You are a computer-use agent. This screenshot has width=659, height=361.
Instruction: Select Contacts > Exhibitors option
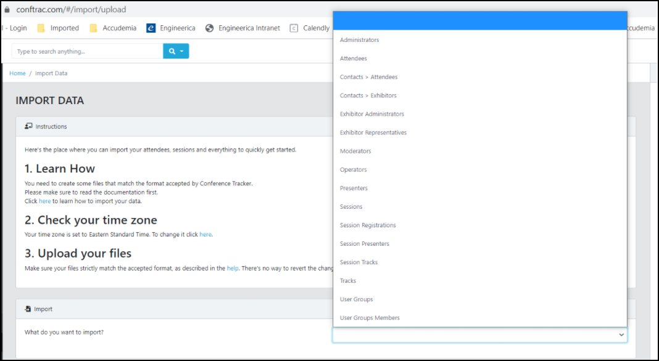pos(480,95)
